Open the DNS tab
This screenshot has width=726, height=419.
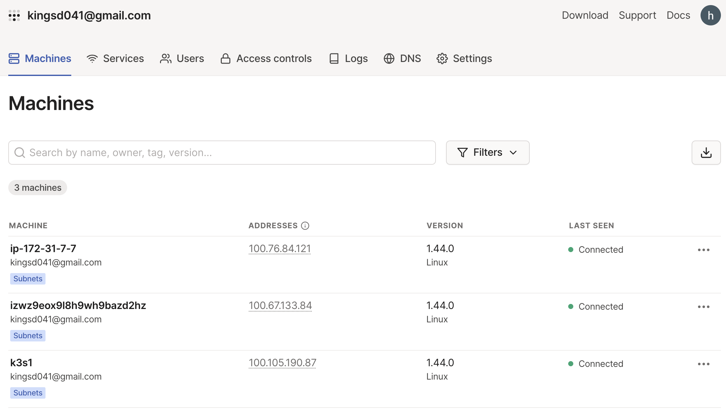[x=402, y=58]
